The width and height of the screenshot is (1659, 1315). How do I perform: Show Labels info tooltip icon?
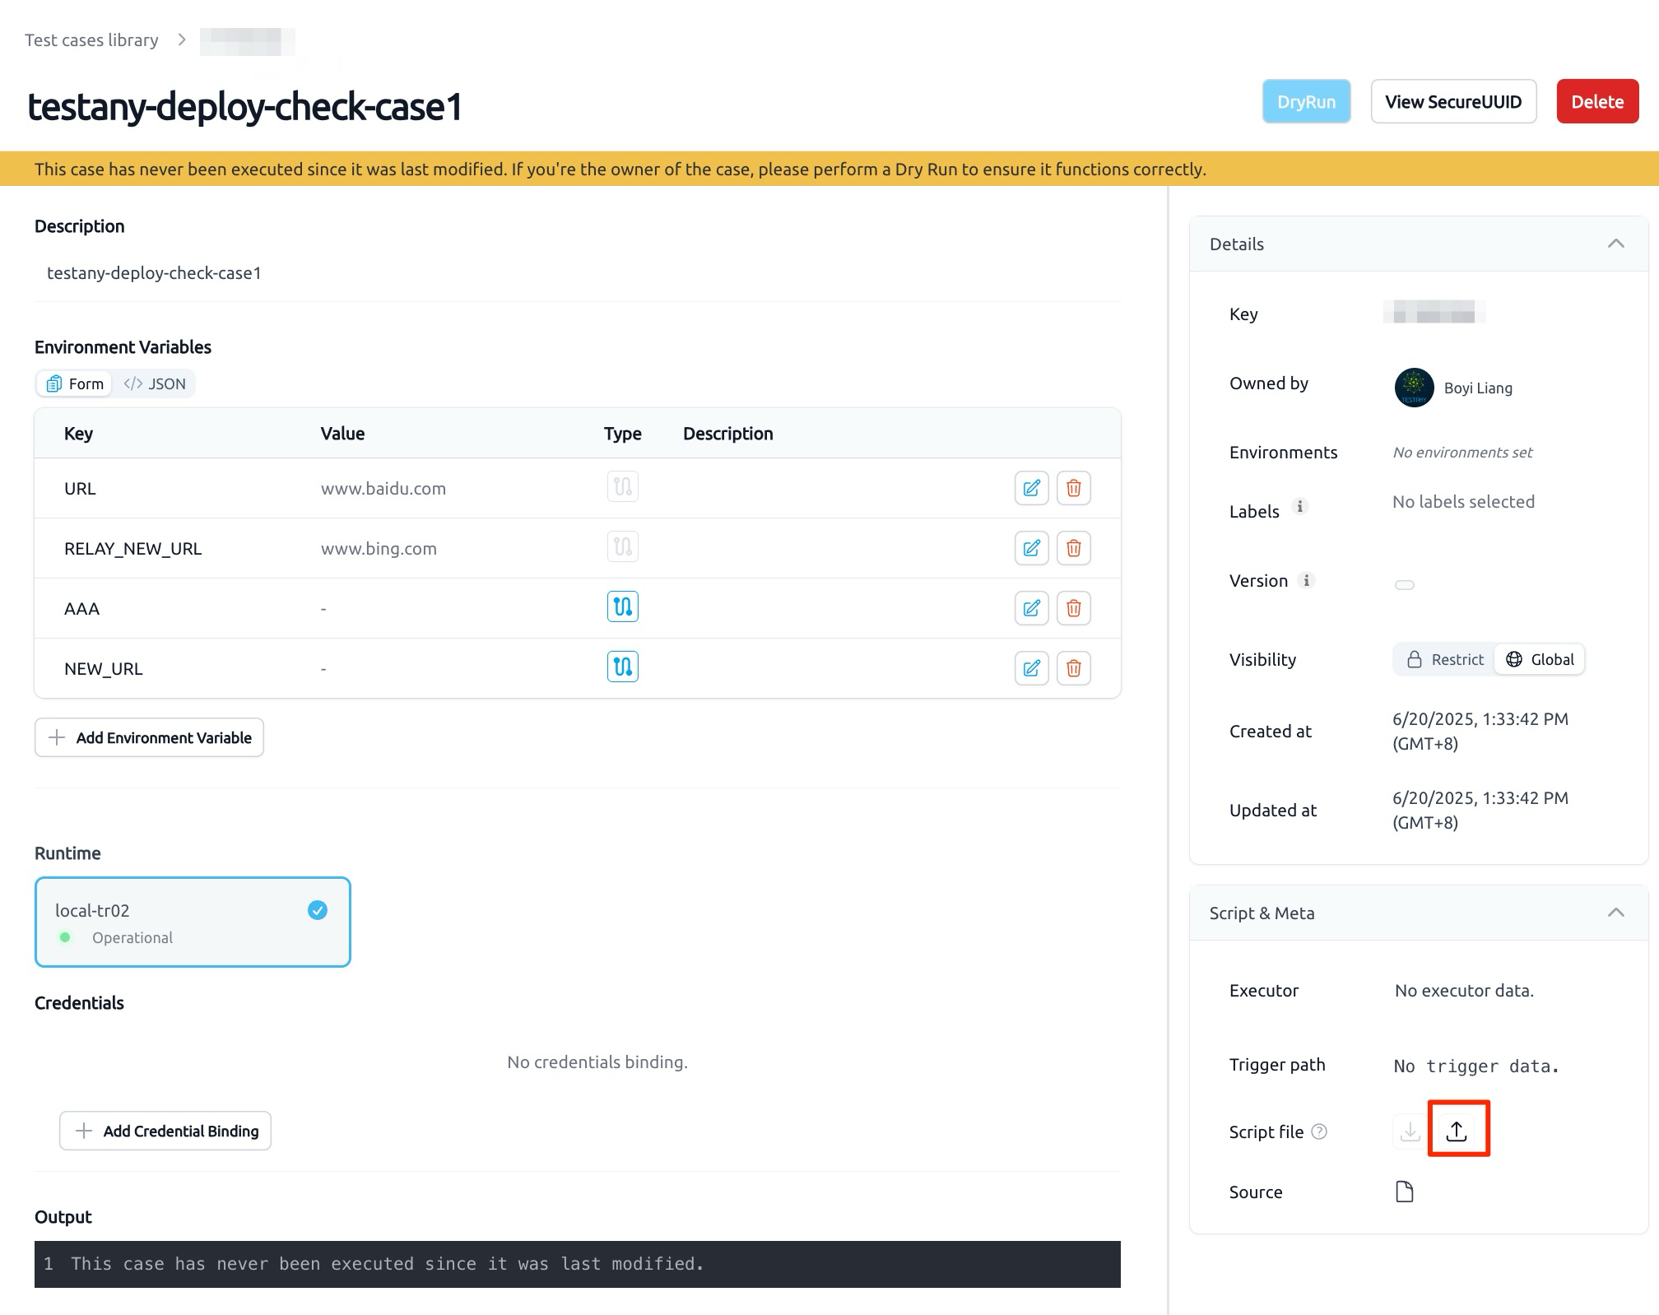(x=1300, y=507)
